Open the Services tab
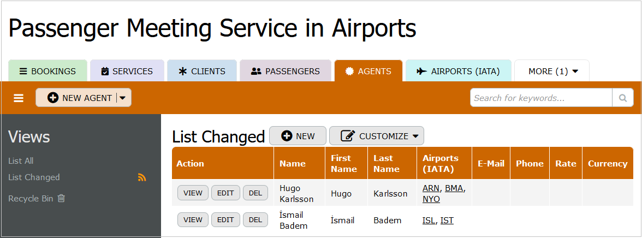Screen dimensions: 642x238 click(127, 72)
